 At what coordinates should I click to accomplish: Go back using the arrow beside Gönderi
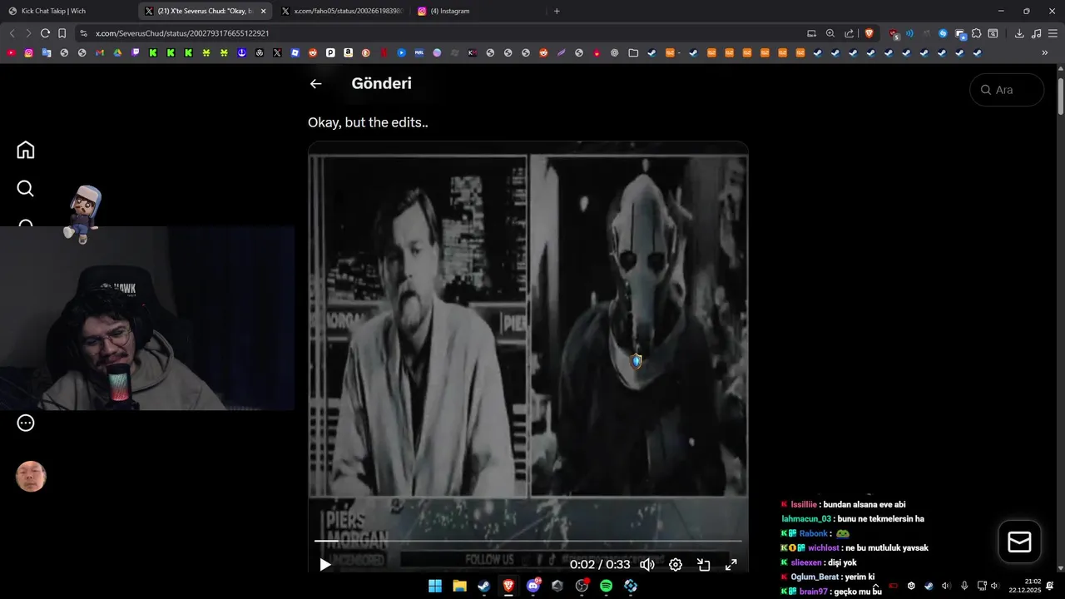point(315,83)
